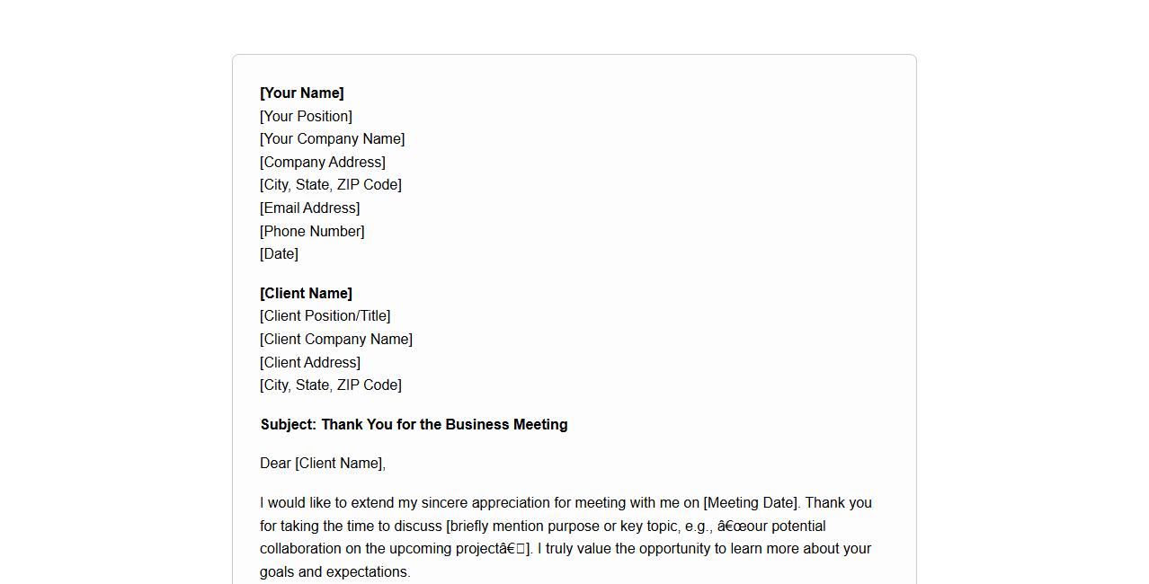Click the bold [Your Name] placeholder
1149x584 pixels.
coord(302,93)
